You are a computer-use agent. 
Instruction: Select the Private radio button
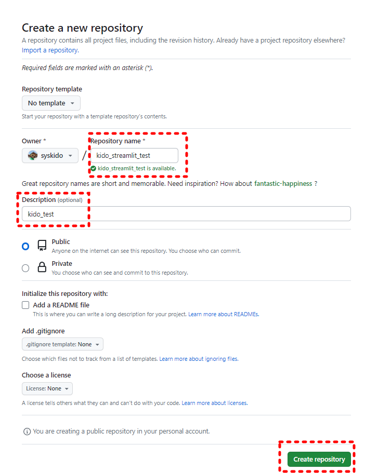(25, 268)
